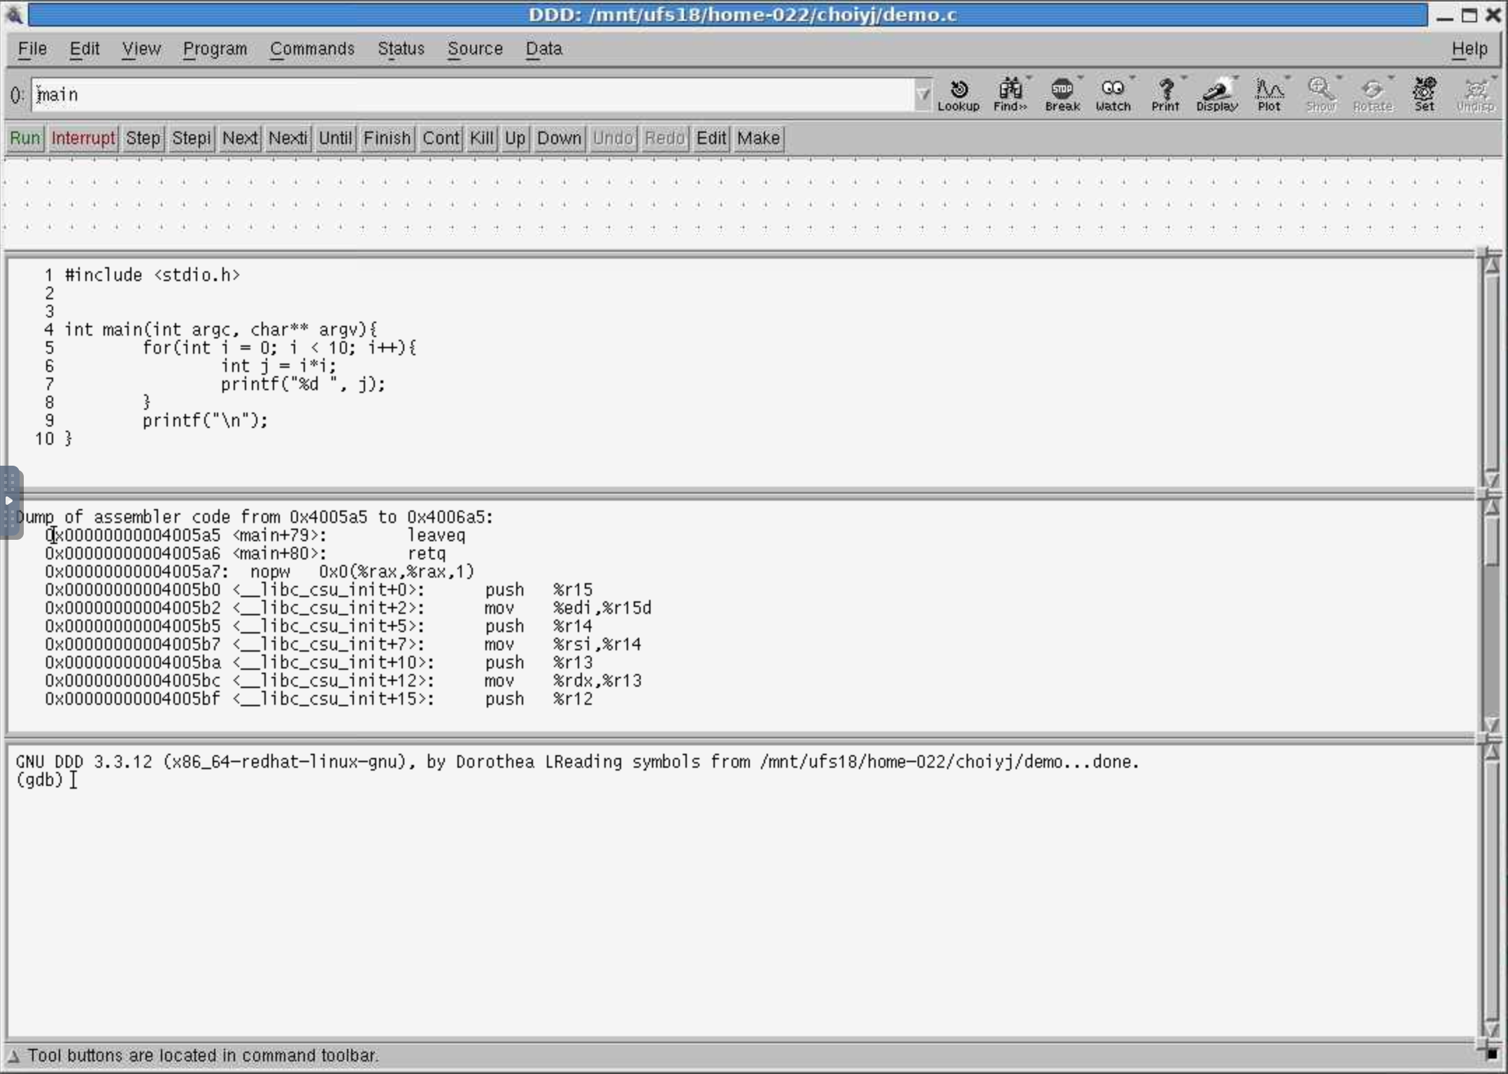Click the Until button for loop continuation

336,138
